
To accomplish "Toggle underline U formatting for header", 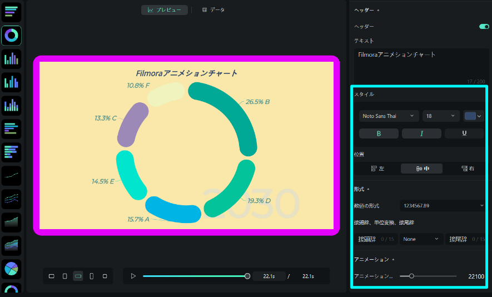I will pyautogui.click(x=464, y=133).
